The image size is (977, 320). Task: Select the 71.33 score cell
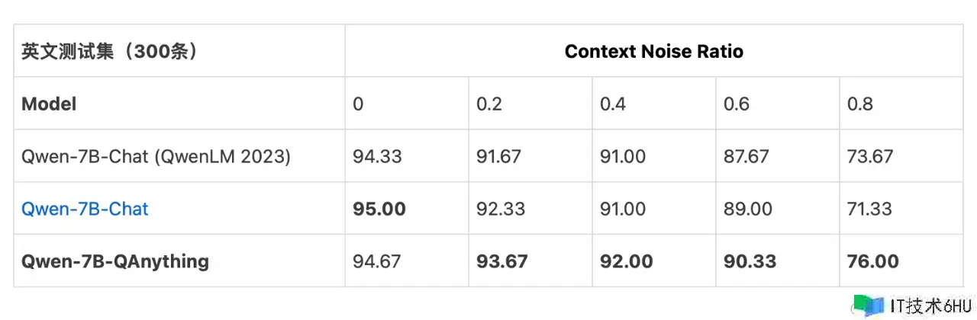tap(870, 209)
